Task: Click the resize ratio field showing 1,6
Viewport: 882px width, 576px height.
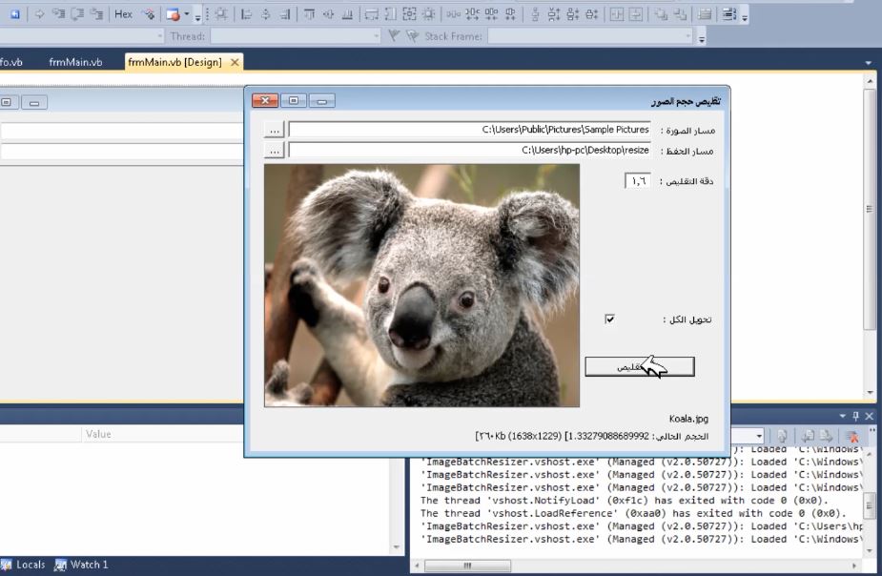Action: click(637, 180)
